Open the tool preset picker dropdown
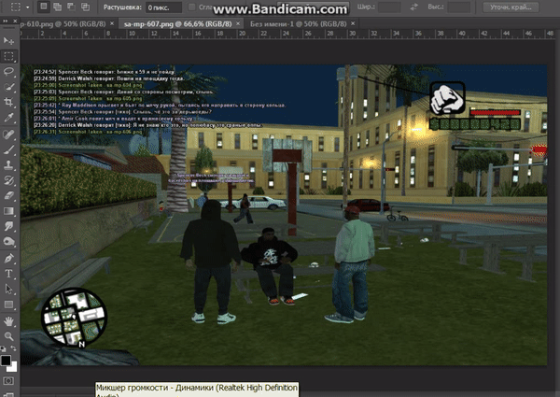 (x=27, y=7)
